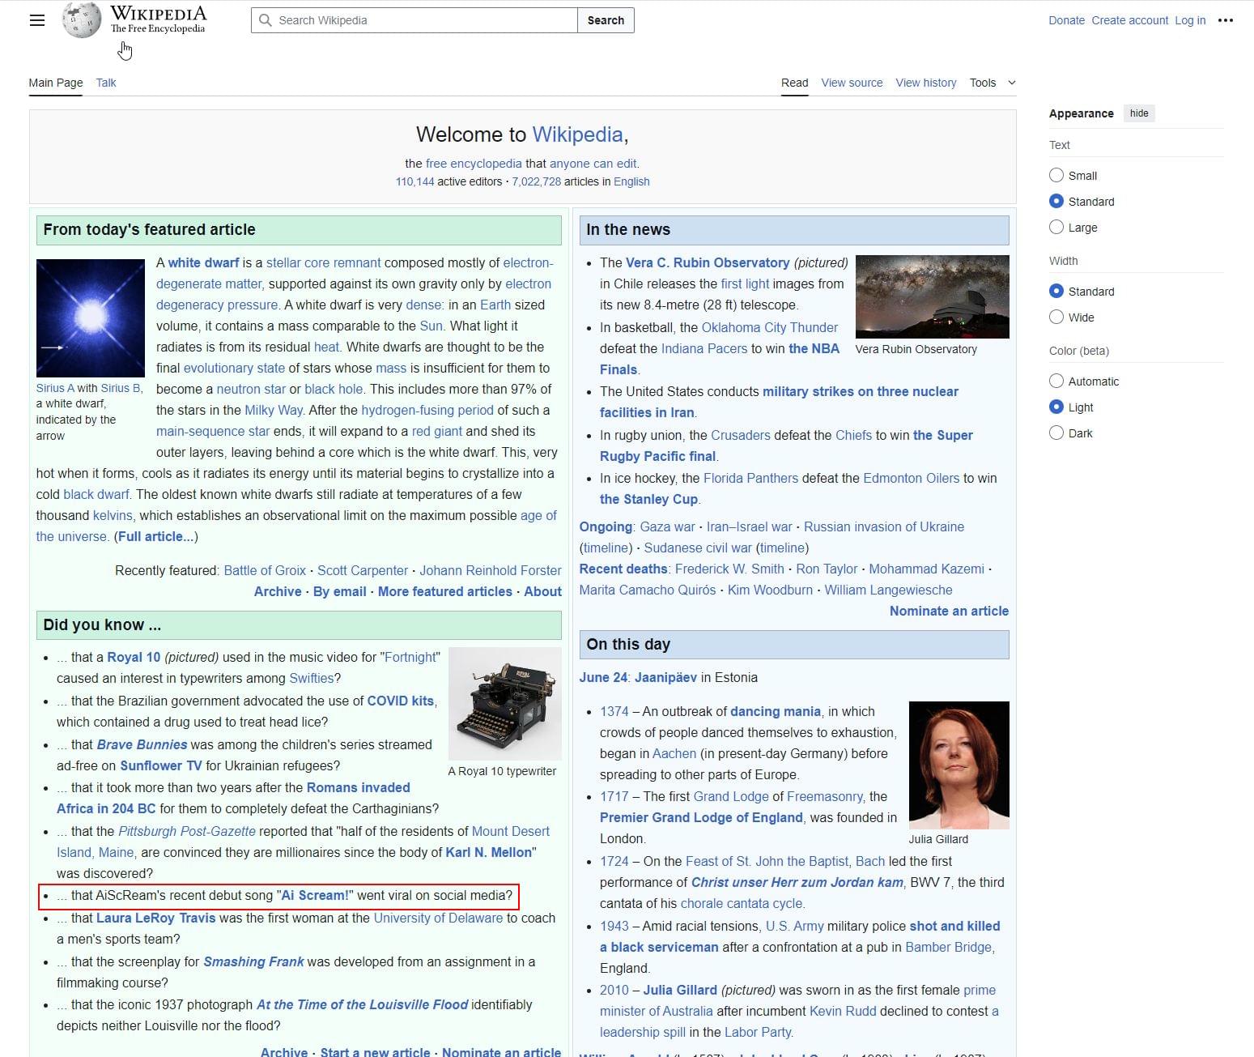This screenshot has height=1057, width=1254.
Task: Click the 'Vera C. Rubin Observatory' link
Action: pos(708,262)
